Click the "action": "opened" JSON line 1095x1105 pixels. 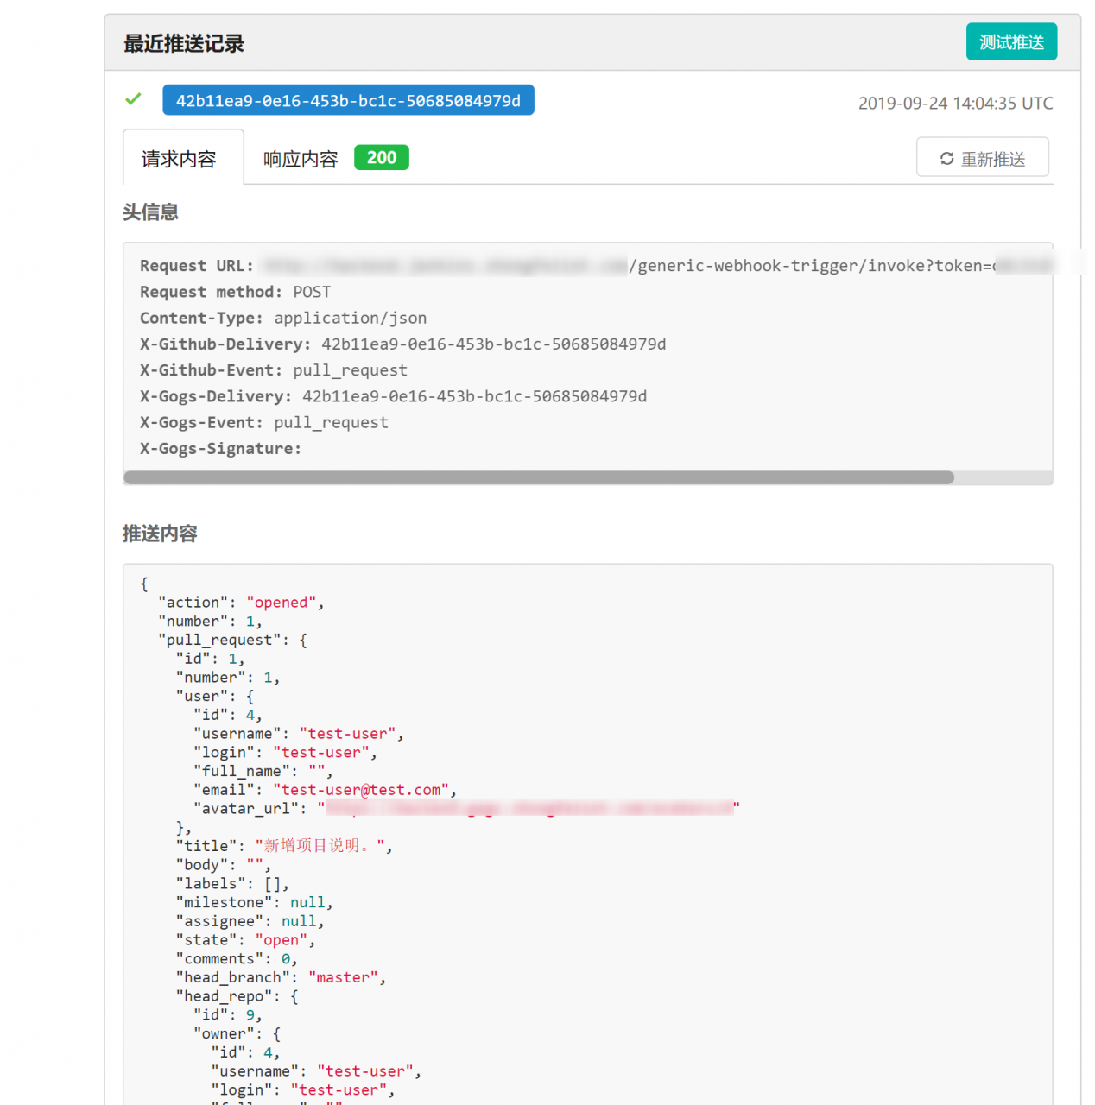pyautogui.click(x=241, y=603)
